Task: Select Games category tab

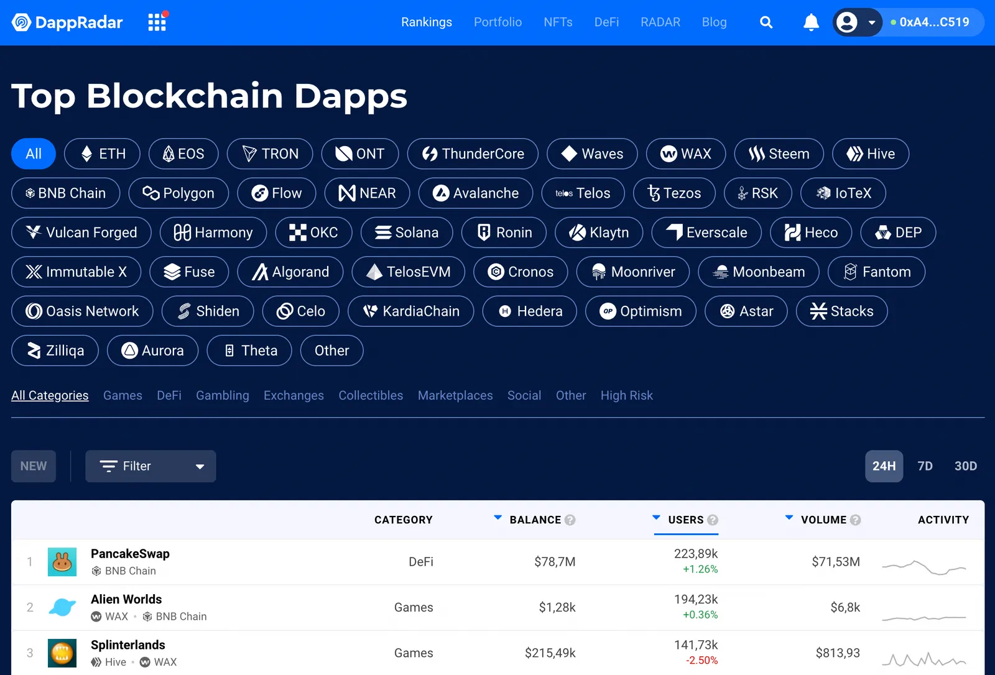Action: 123,395
